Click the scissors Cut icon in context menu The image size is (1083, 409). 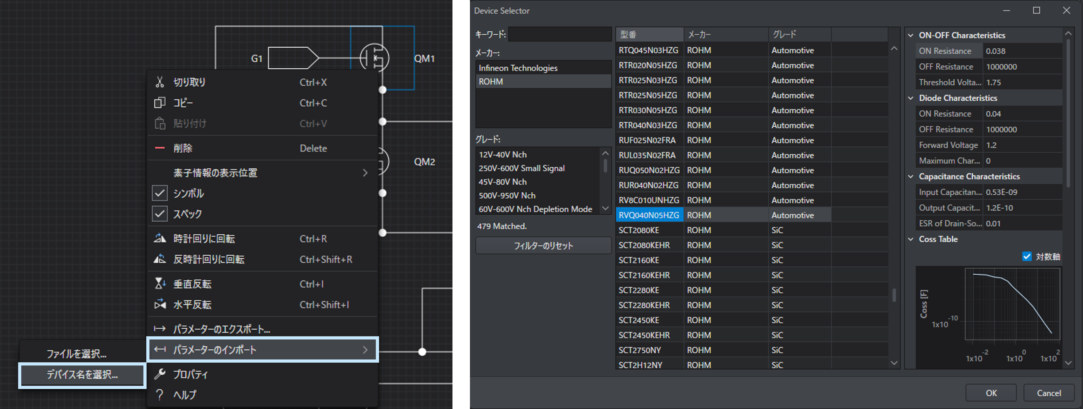click(x=159, y=82)
